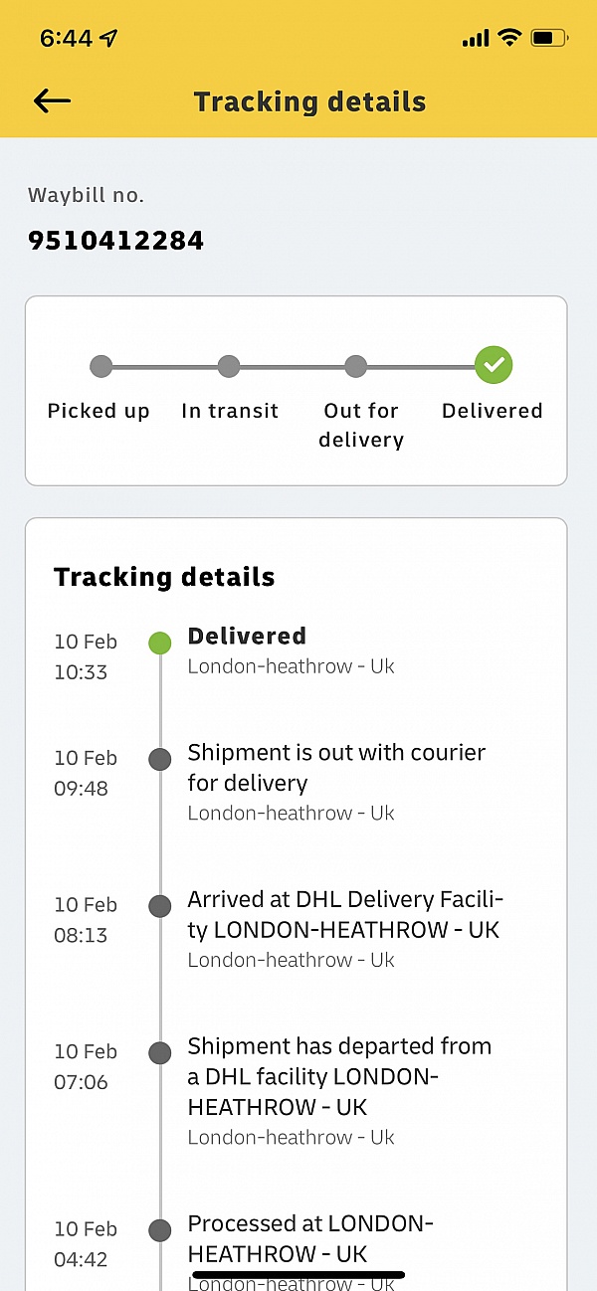Tap the 07:06 departed facility timeline dot

(x=159, y=1053)
